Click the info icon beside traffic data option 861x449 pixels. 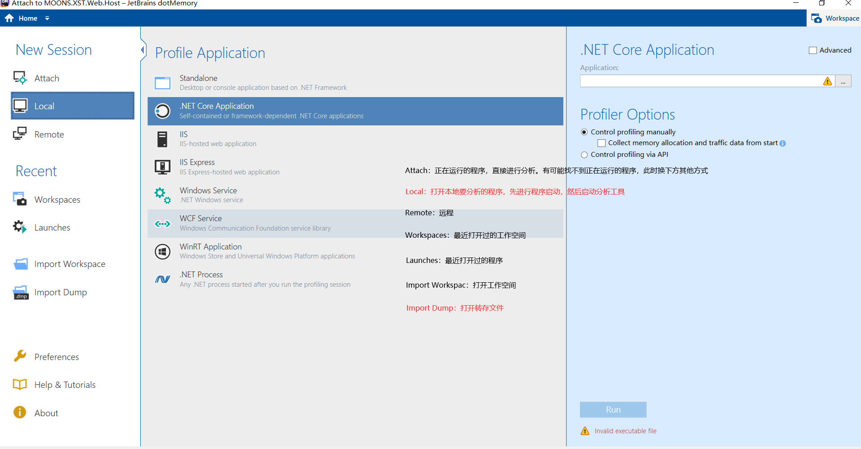(x=783, y=143)
